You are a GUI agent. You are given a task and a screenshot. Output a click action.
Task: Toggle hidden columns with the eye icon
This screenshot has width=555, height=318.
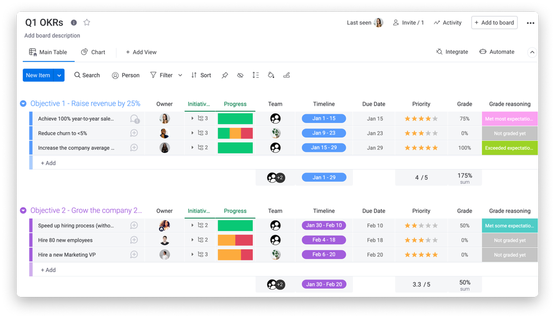(x=240, y=75)
